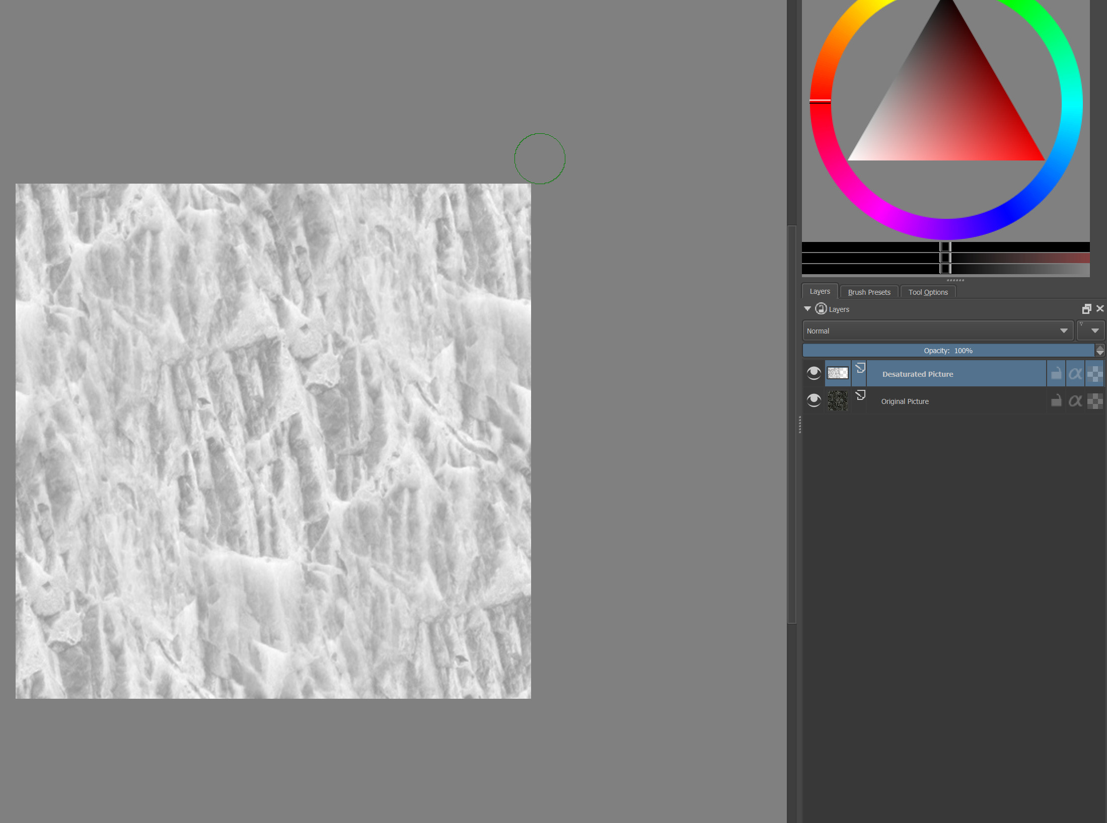Open the layer filter dropdown
Screen dimensions: 1107x823
click(x=1090, y=331)
